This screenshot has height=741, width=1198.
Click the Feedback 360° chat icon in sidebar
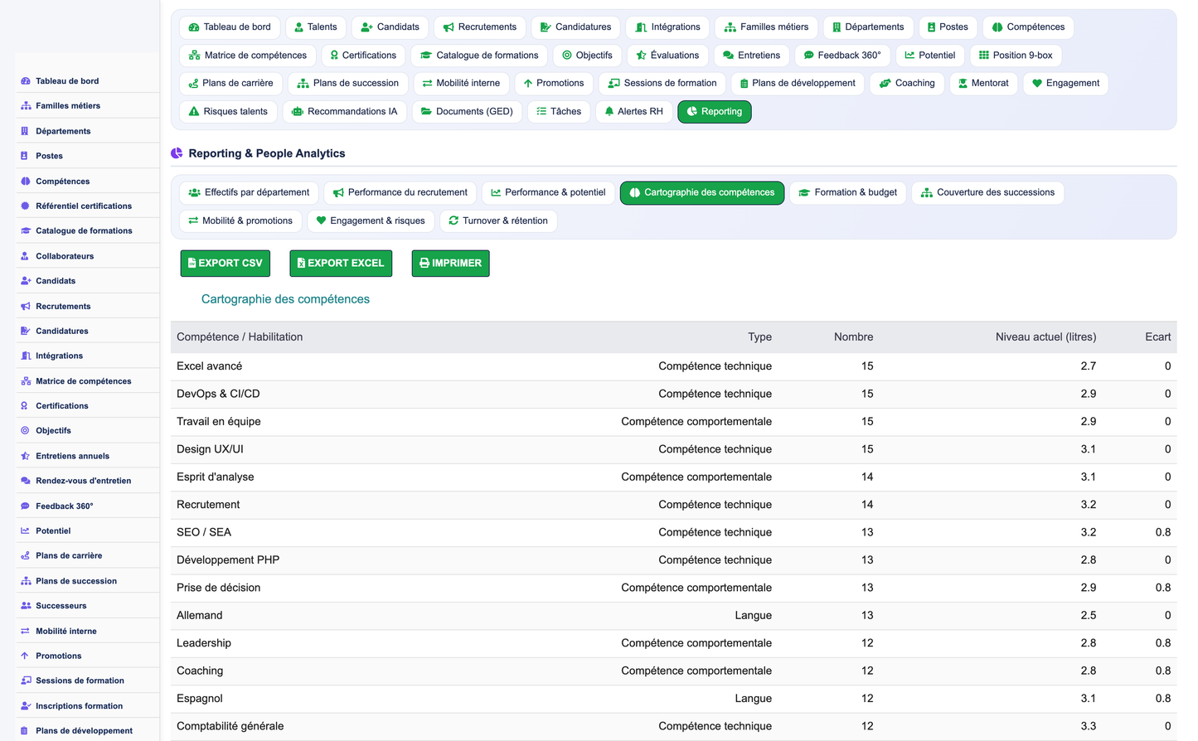[x=26, y=506]
